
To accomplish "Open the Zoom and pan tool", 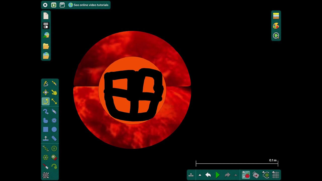I will tap(276, 36).
